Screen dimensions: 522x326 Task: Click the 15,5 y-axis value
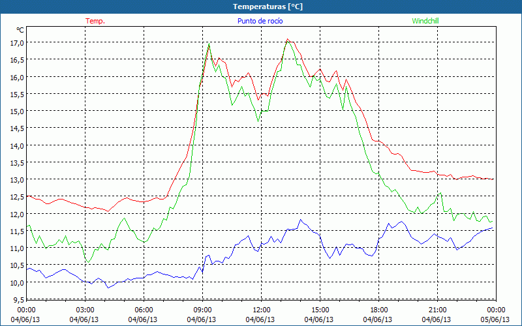(x=18, y=94)
